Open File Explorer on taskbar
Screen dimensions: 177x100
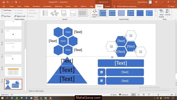[x=46, y=98]
